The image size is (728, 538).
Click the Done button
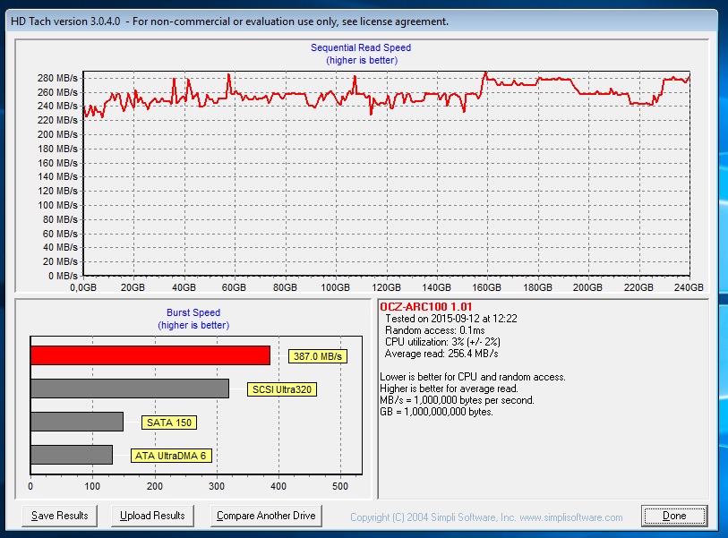coord(673,516)
